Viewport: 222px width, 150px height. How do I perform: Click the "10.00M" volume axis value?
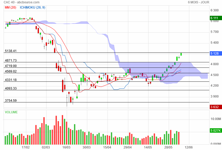[216, 119]
